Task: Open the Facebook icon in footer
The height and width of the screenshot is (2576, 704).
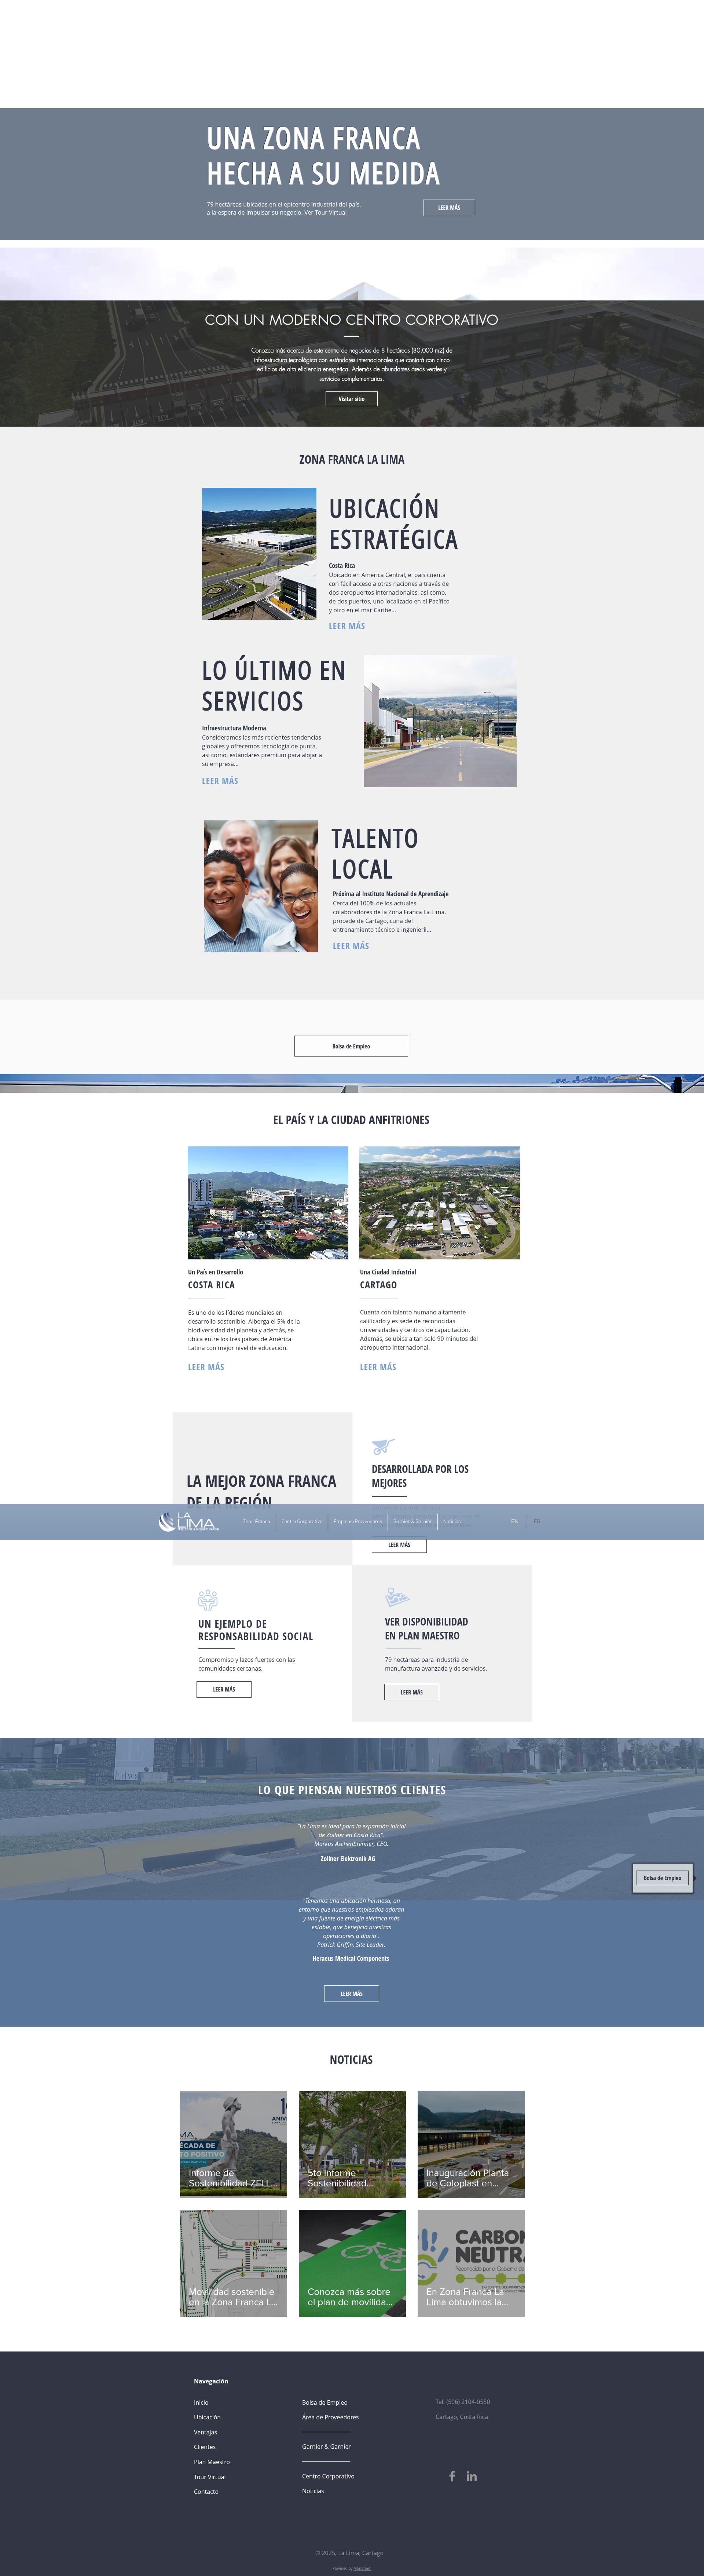Action: (x=452, y=2476)
